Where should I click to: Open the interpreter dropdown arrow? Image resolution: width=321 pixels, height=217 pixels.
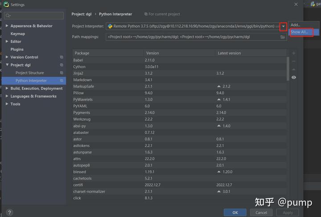[x=283, y=26]
